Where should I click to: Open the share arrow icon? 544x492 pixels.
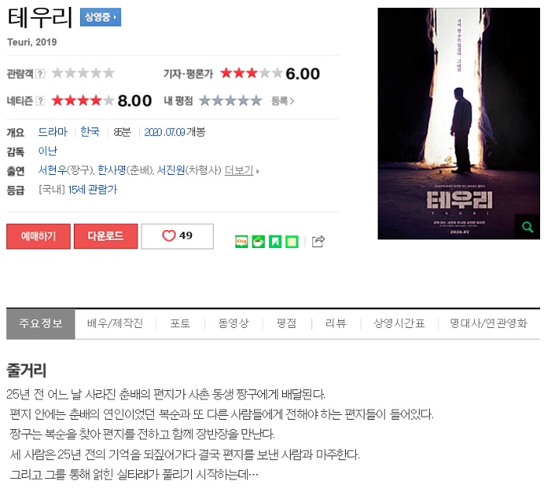318,241
